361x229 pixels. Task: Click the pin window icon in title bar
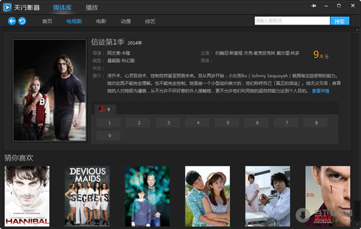313,6
